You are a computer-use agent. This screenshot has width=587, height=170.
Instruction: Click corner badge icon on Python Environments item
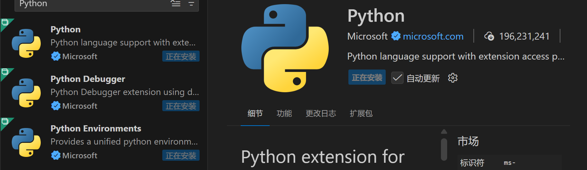coord(5,121)
